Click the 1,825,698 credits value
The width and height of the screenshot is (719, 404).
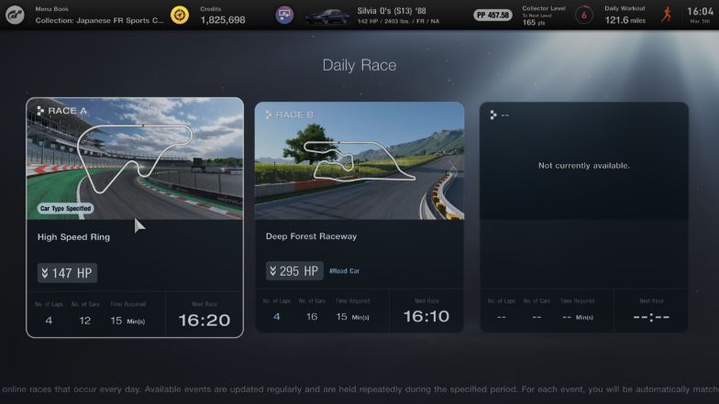pos(223,20)
